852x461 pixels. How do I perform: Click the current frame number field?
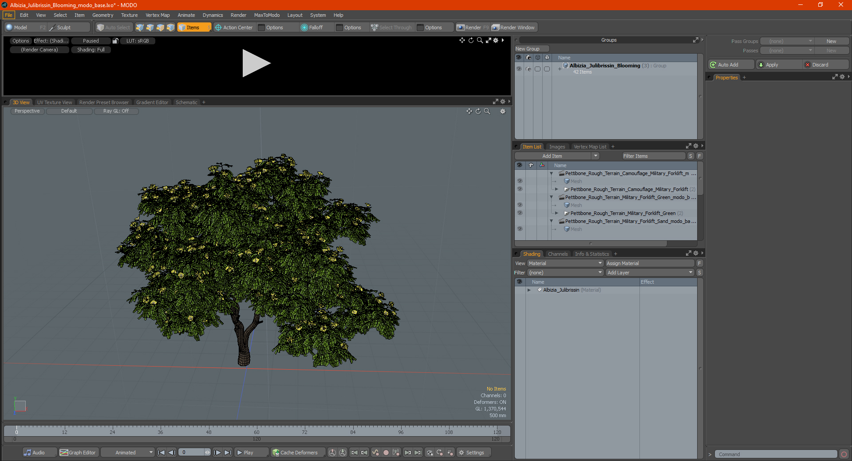click(192, 453)
